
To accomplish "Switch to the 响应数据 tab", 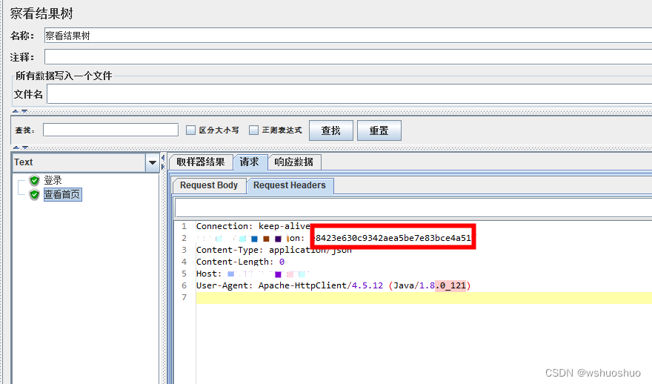I will pyautogui.click(x=294, y=162).
